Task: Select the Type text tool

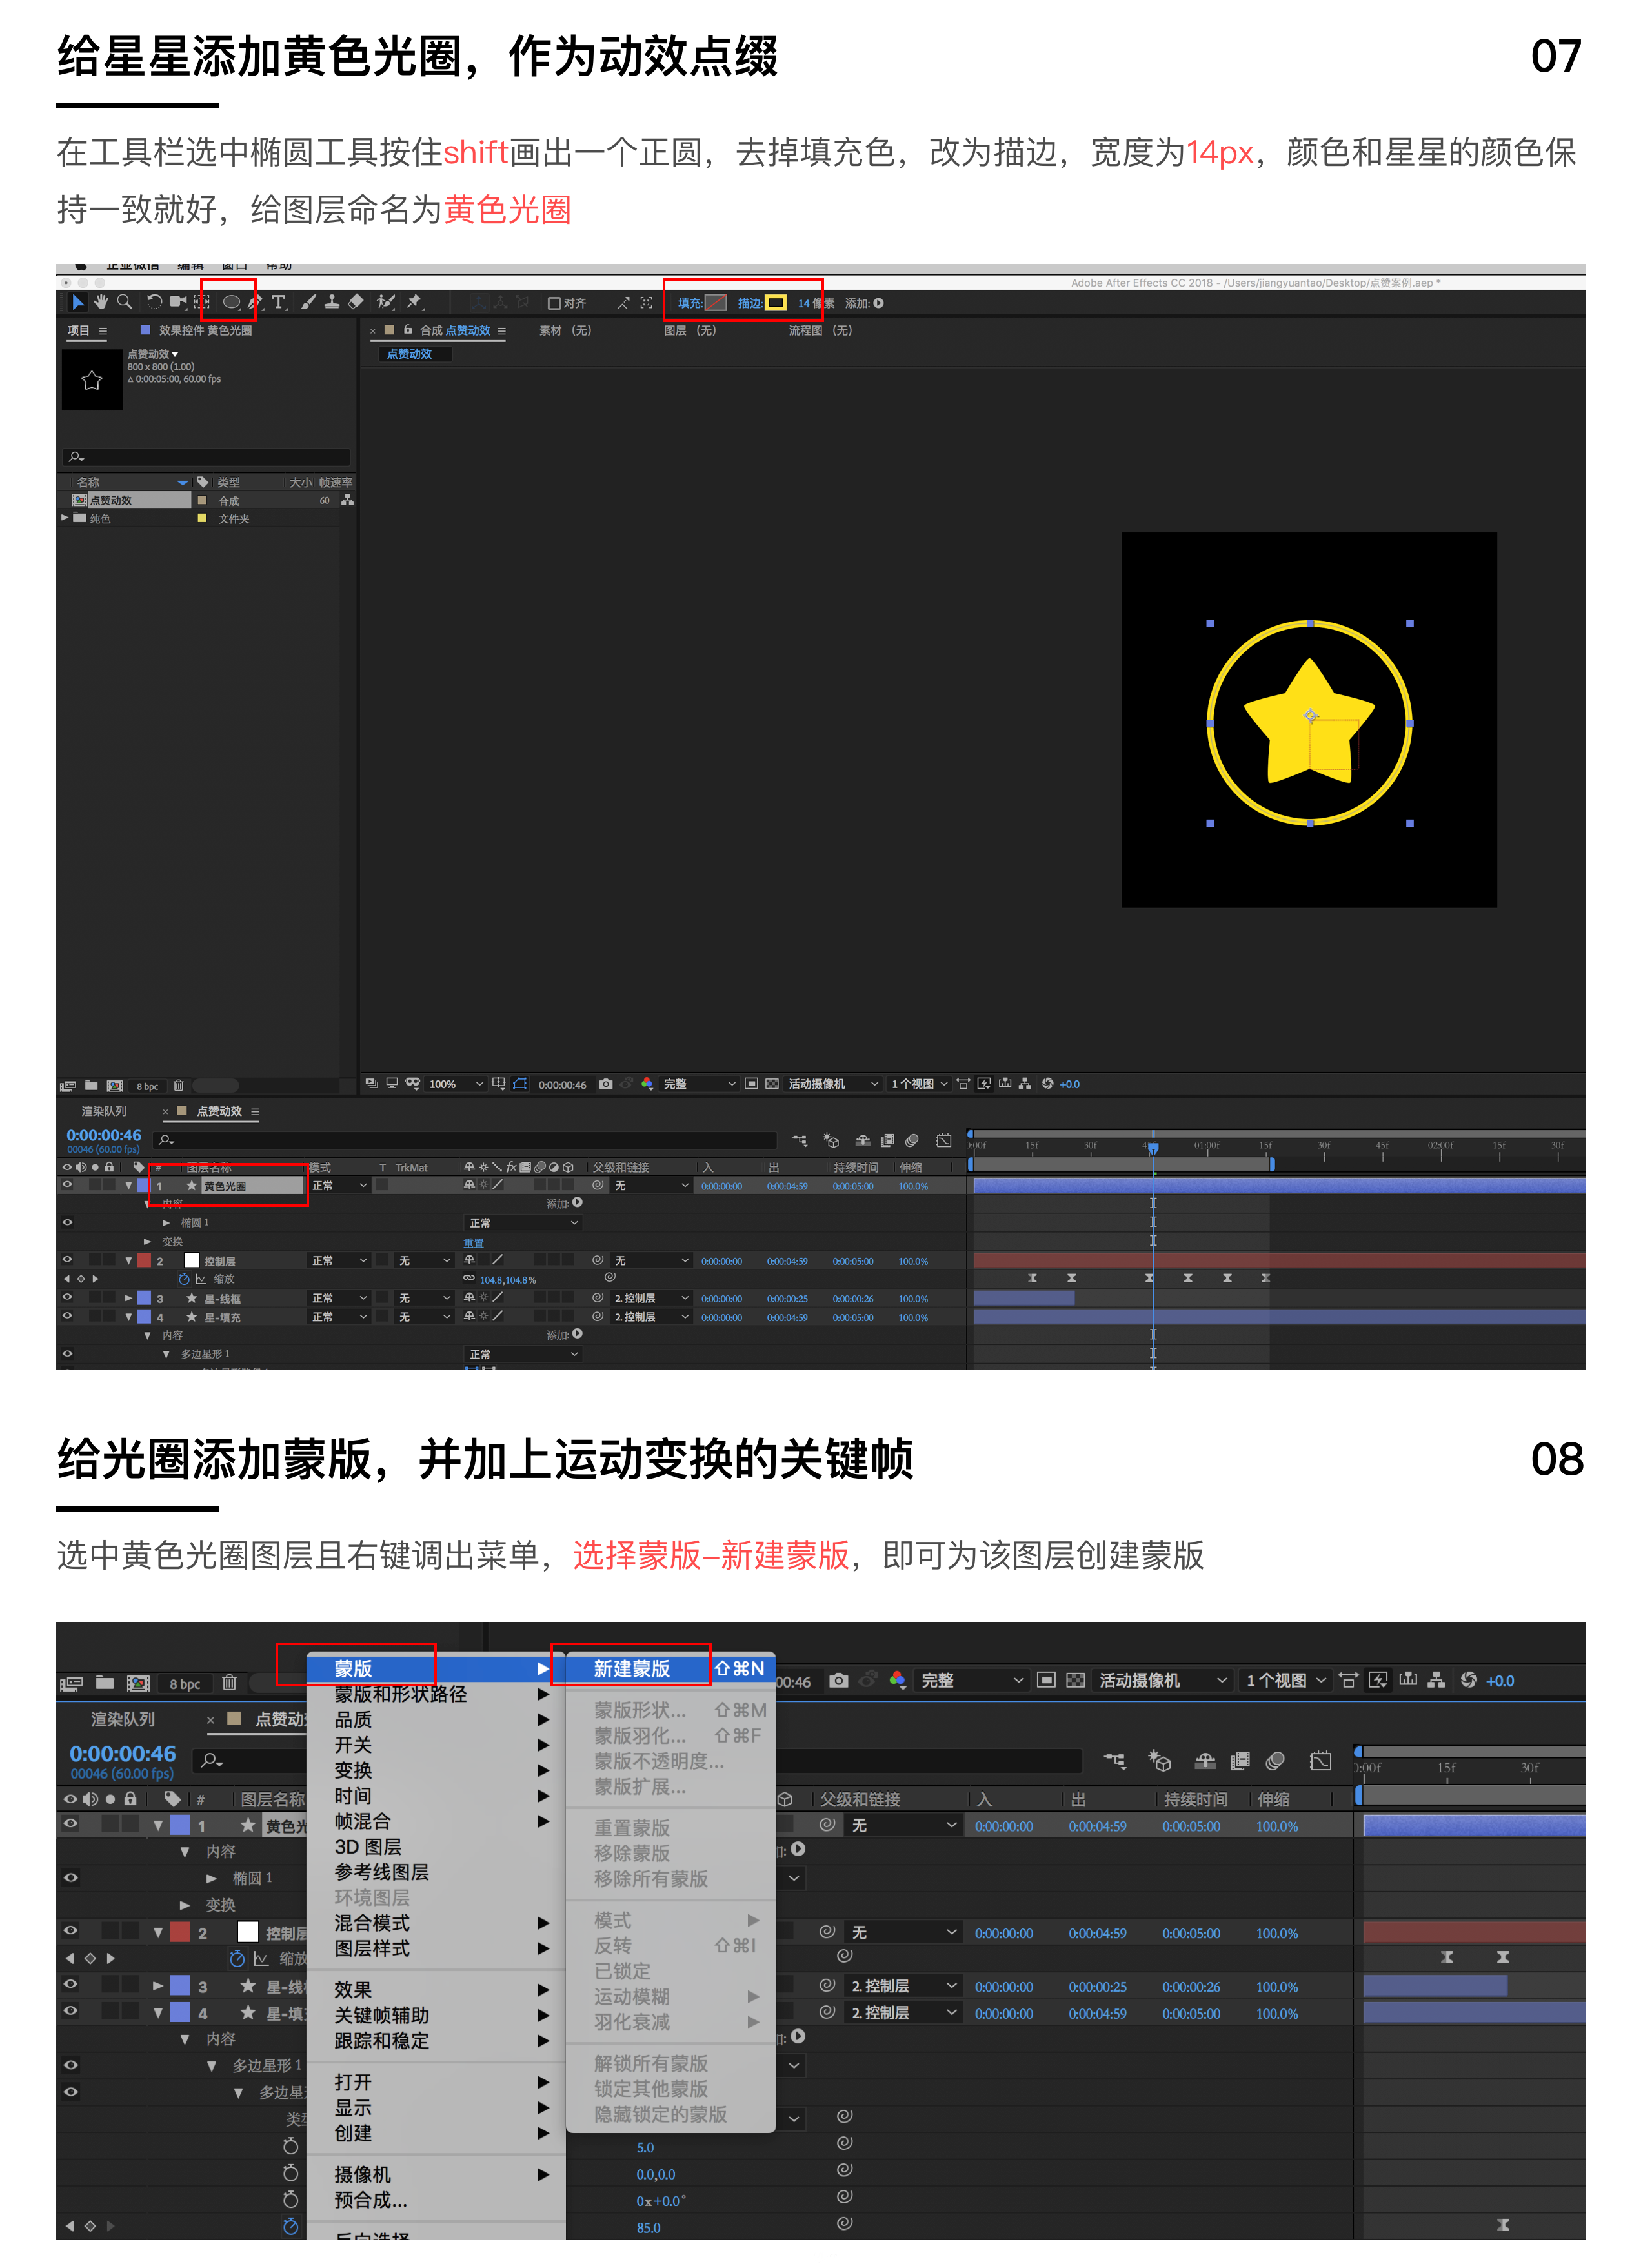Action: pyautogui.click(x=278, y=302)
